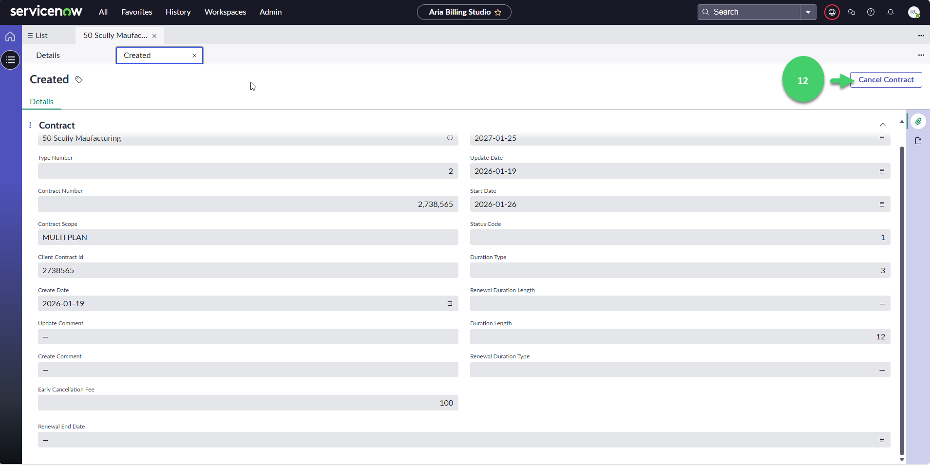This screenshot has height=465, width=930.
Task: Collapse the Contract section chevron
Action: point(882,125)
